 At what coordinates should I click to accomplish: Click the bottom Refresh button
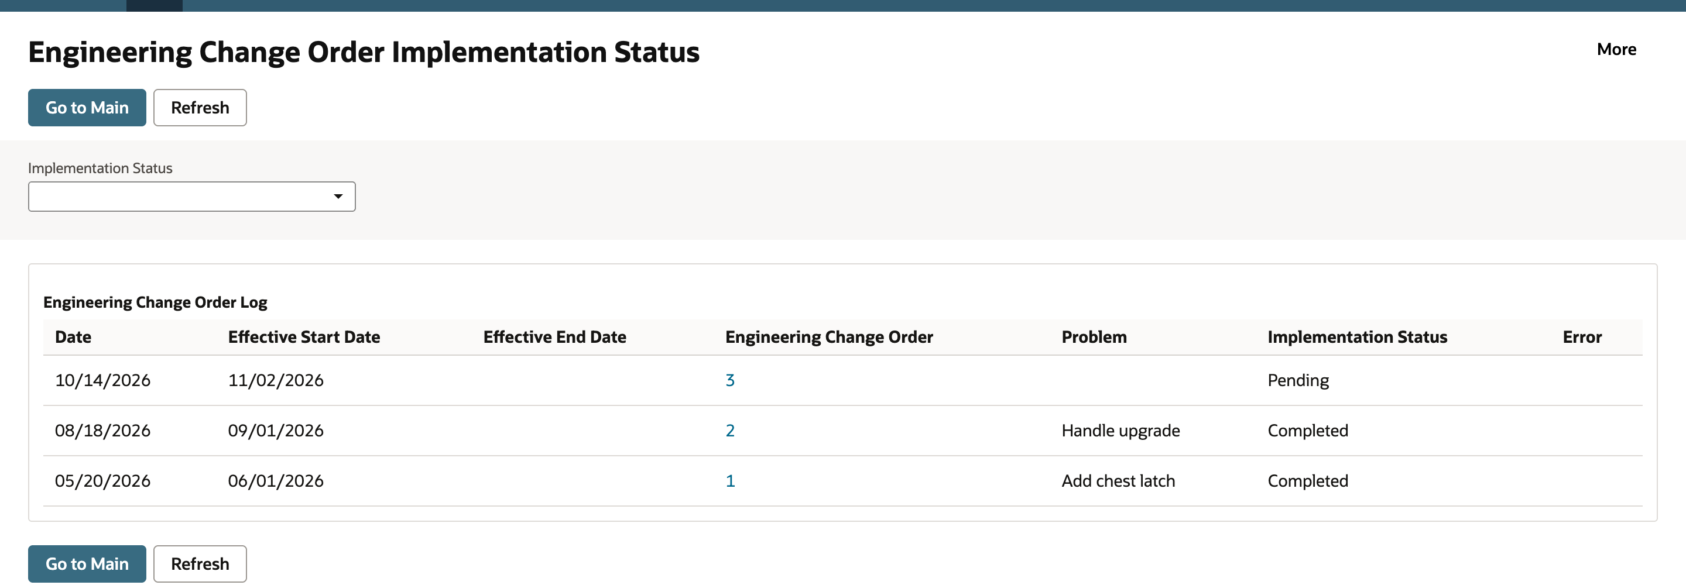pyautogui.click(x=200, y=563)
